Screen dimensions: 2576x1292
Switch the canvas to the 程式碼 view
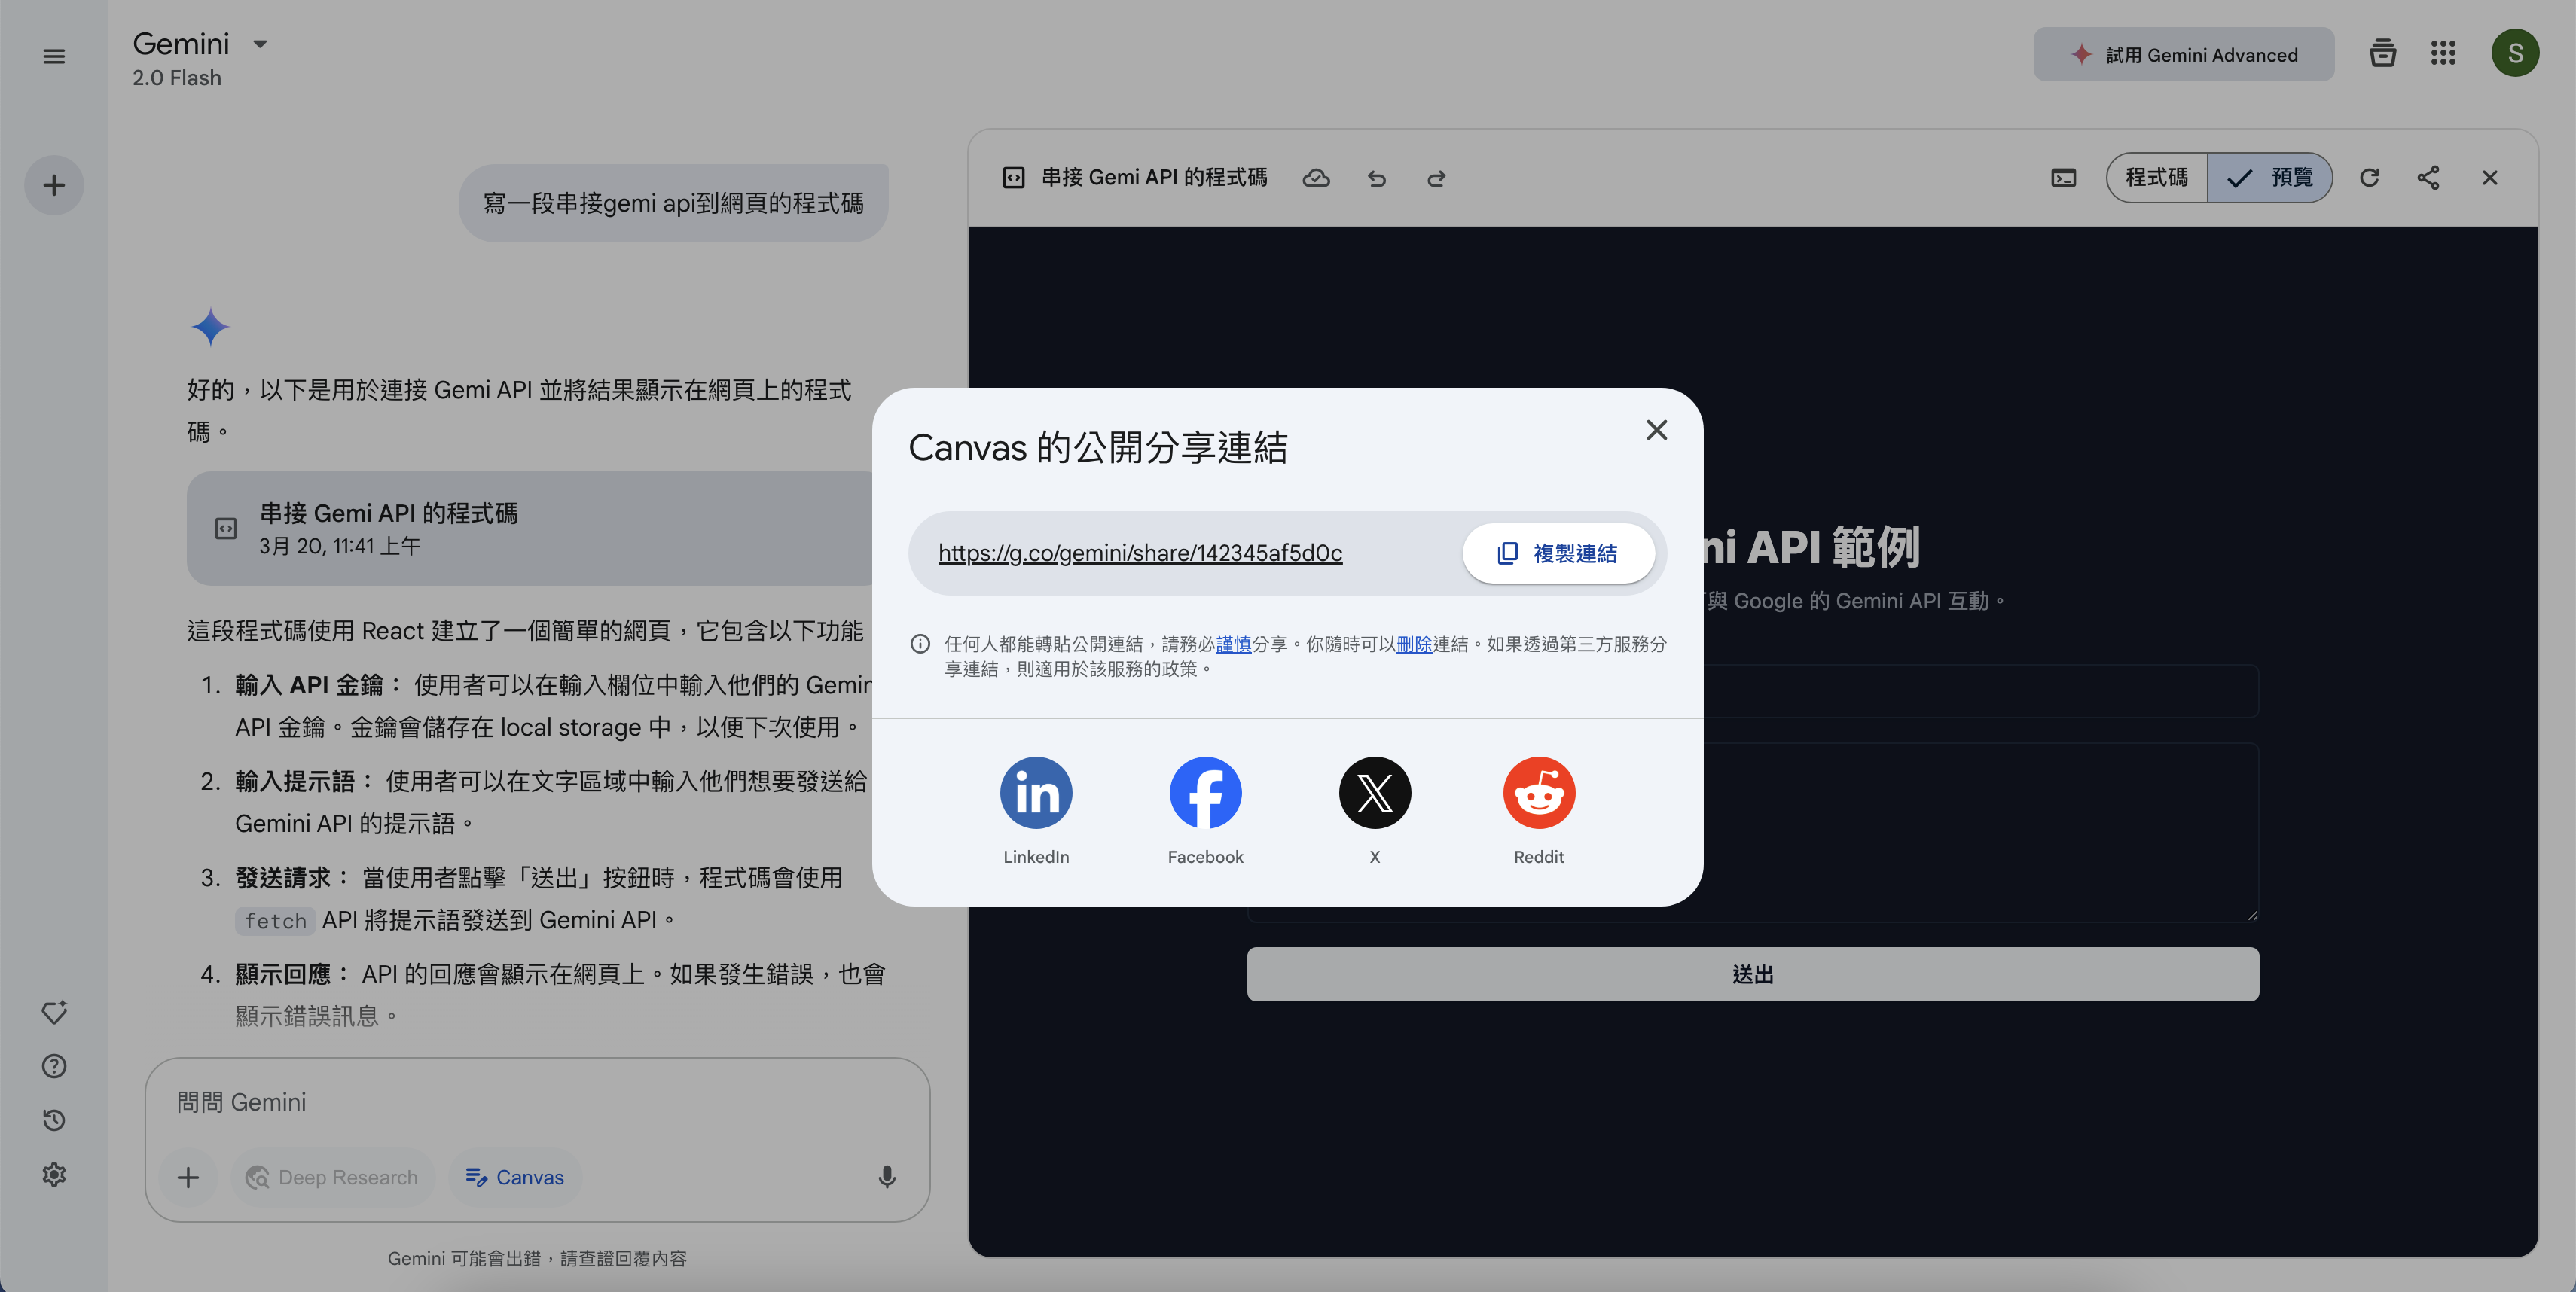2156,178
